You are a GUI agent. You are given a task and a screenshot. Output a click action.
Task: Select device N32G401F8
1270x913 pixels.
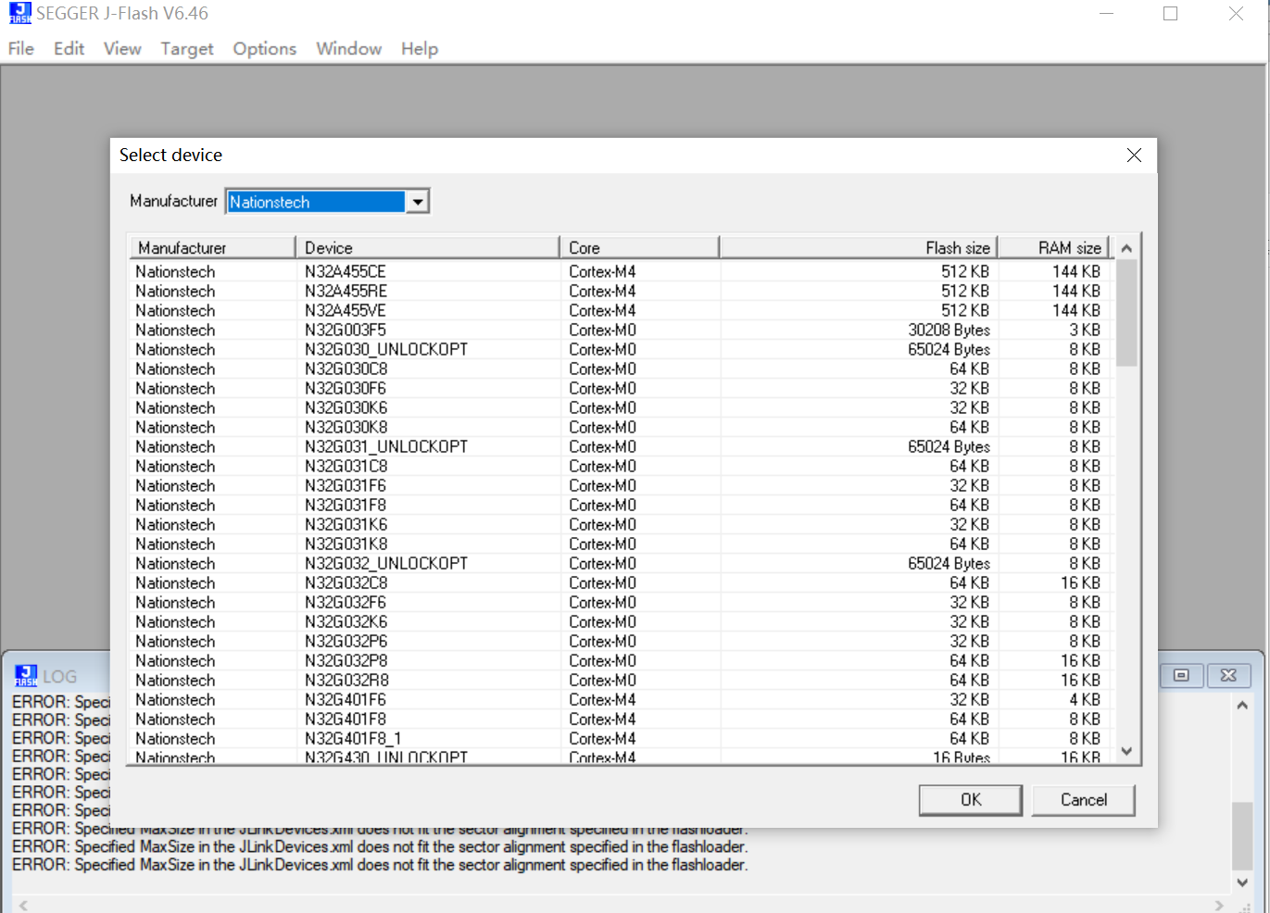tap(345, 719)
